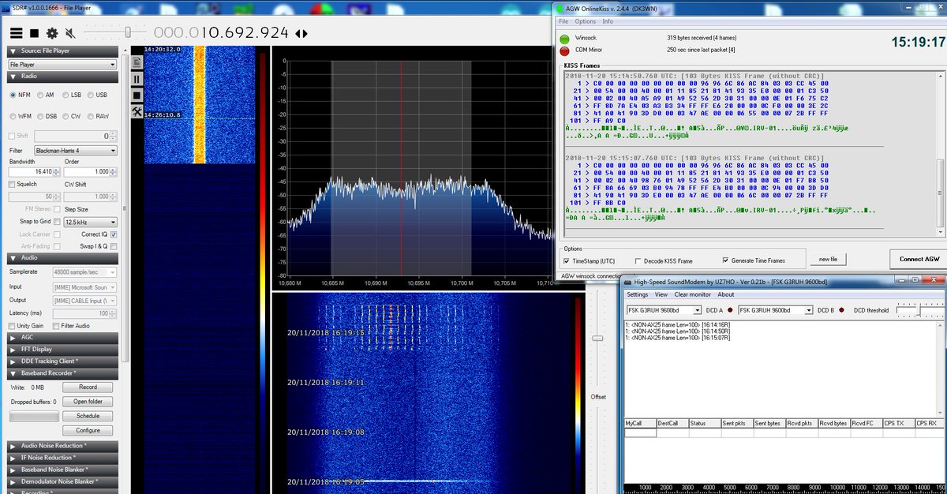Click the file player open-file icon
The height and width of the screenshot is (494, 947).
(x=137, y=62)
